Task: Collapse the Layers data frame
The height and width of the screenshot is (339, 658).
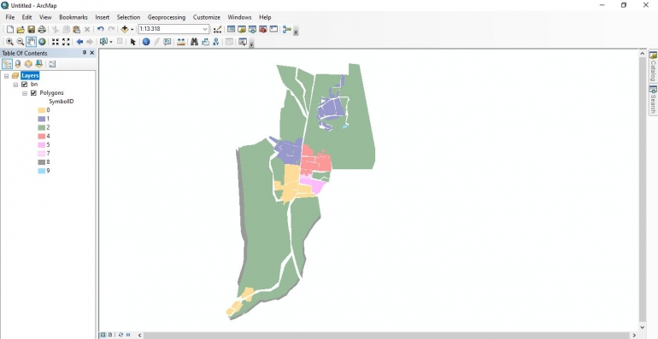Action: (x=6, y=76)
